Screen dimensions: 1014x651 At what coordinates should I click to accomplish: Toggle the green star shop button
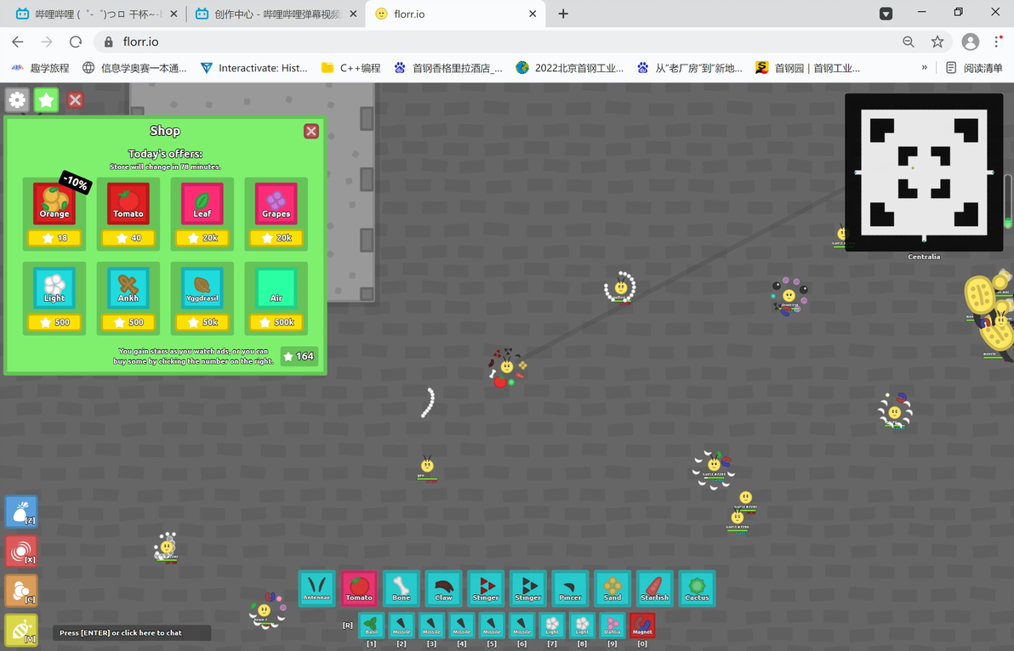point(46,99)
